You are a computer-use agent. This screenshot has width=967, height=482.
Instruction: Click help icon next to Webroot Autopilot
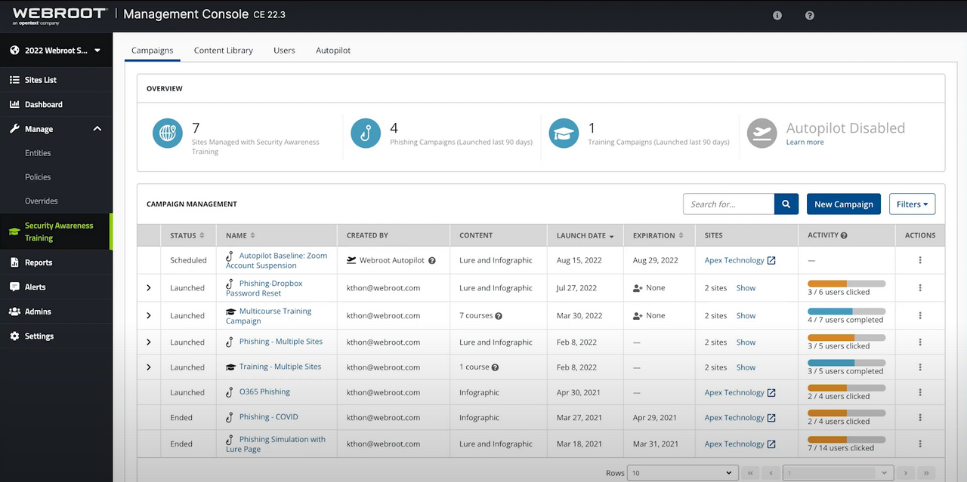pos(432,261)
